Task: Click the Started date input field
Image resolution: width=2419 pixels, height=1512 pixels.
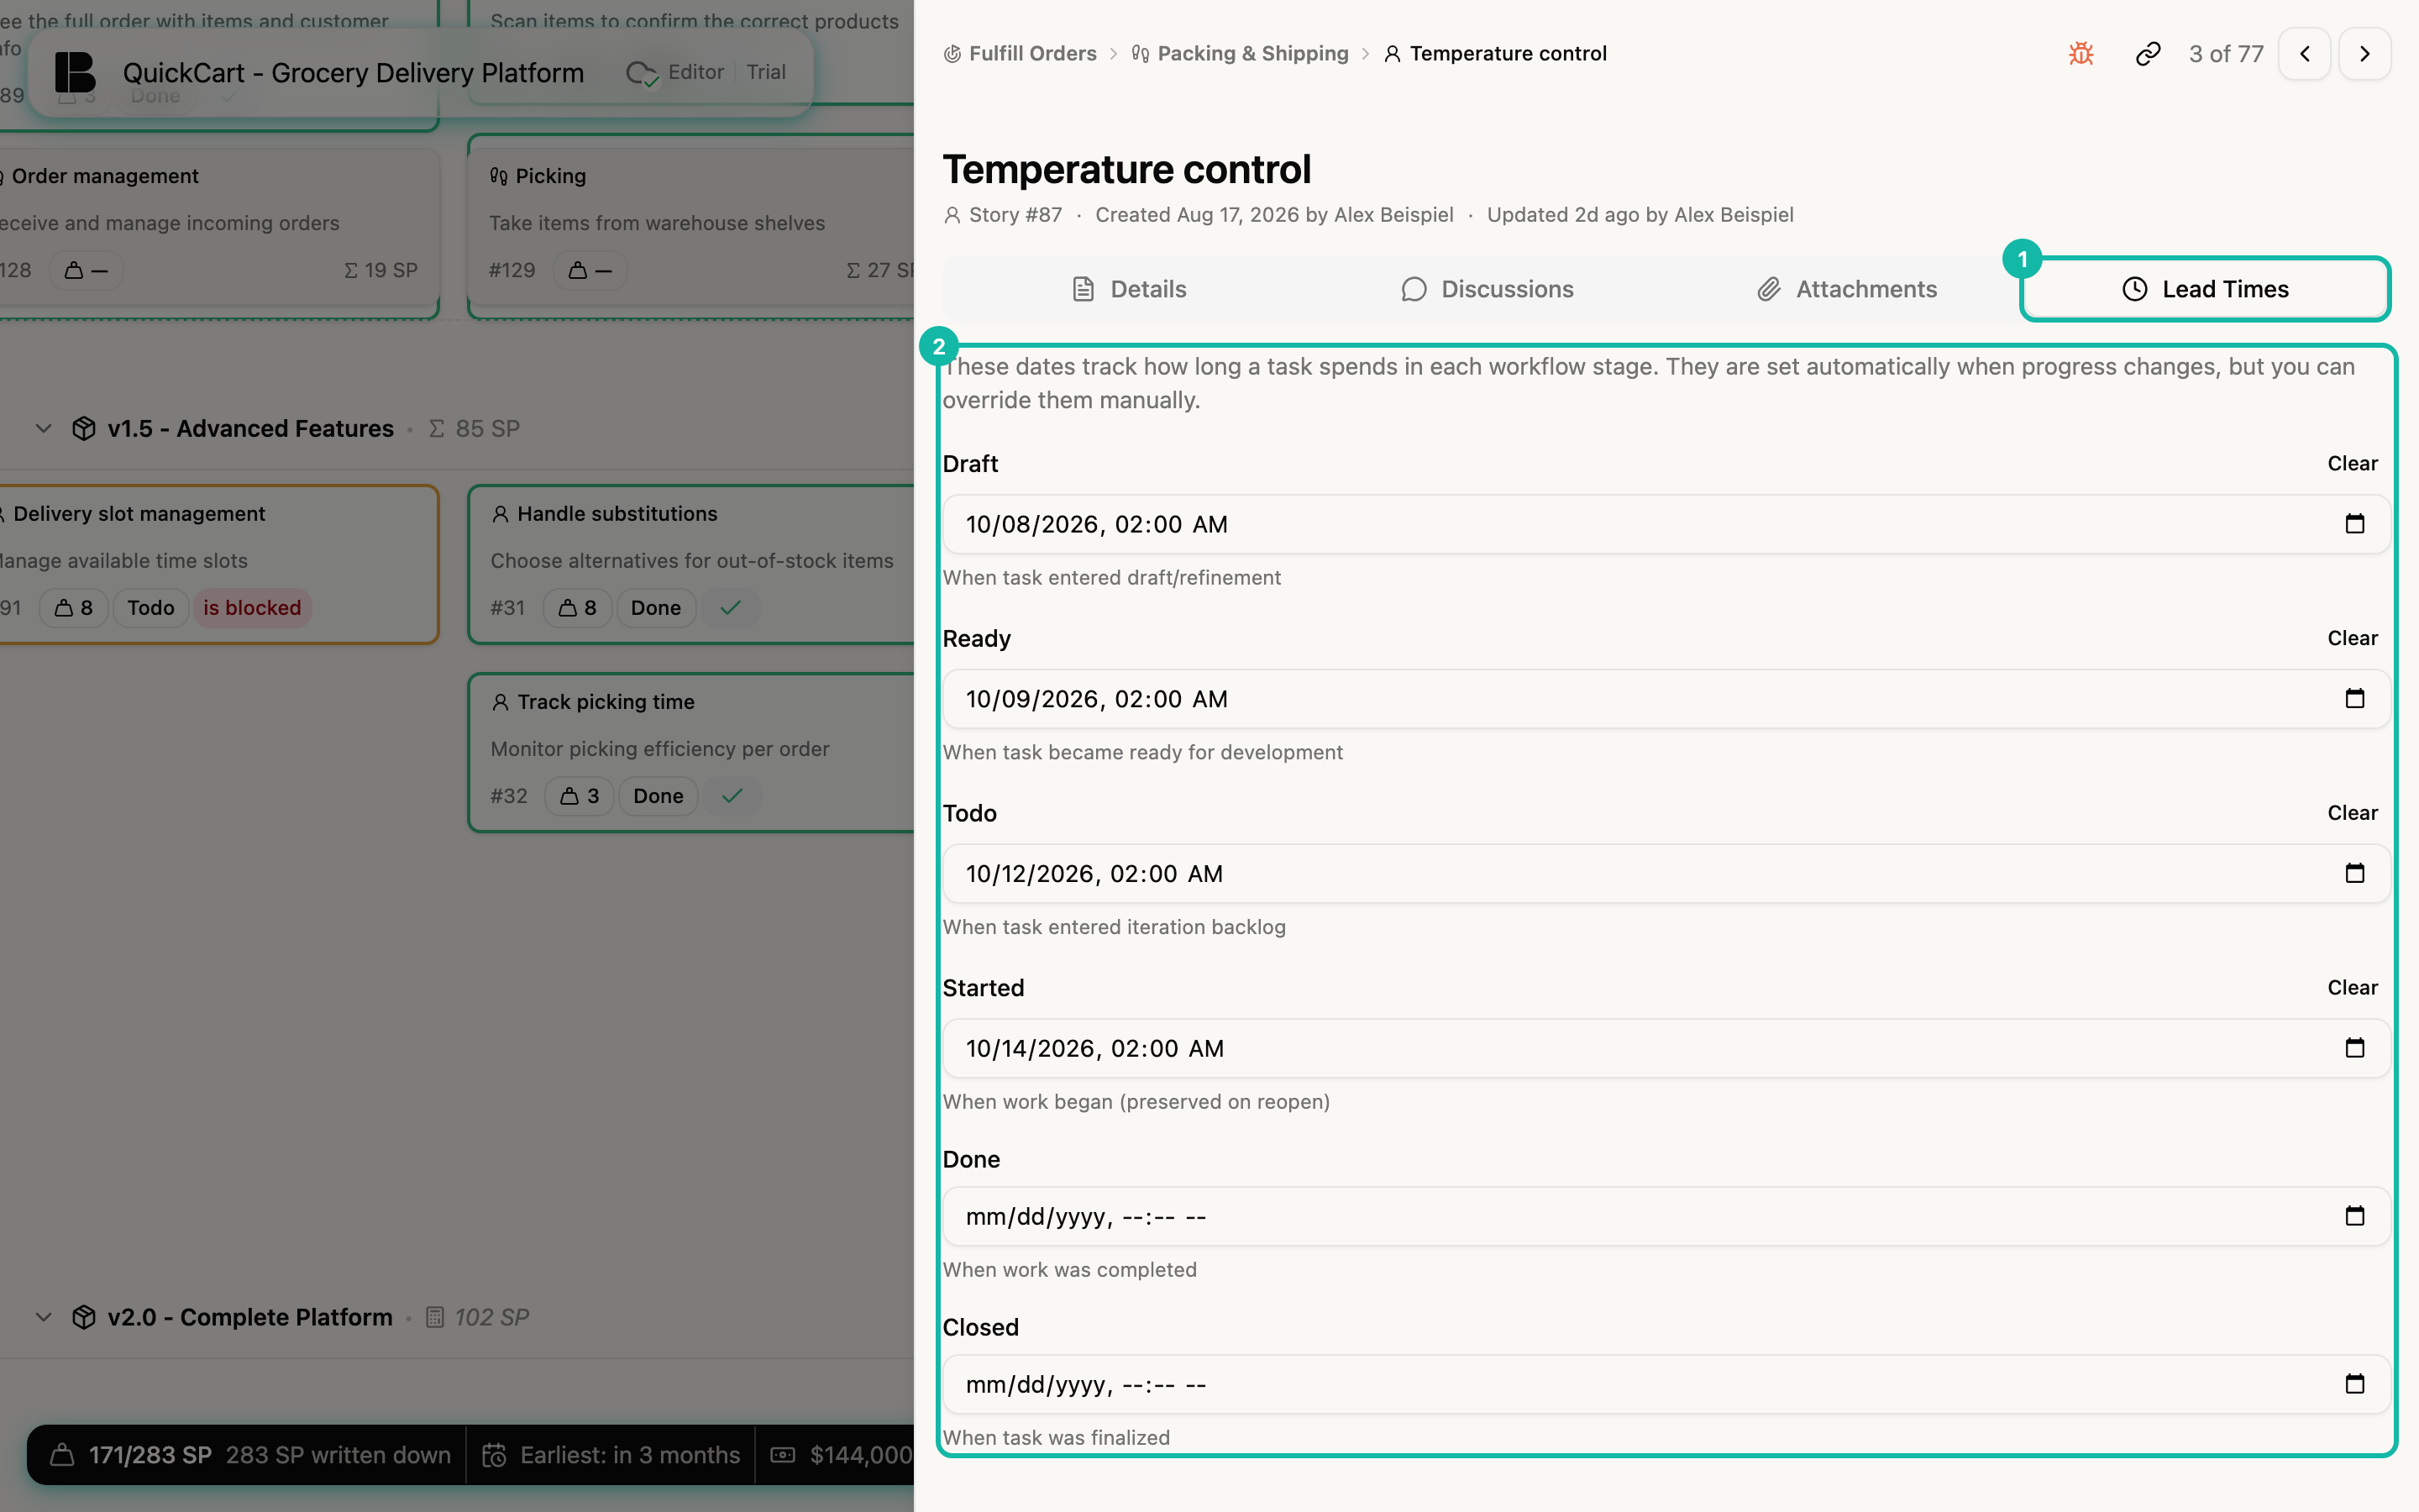Action: coord(1666,1048)
